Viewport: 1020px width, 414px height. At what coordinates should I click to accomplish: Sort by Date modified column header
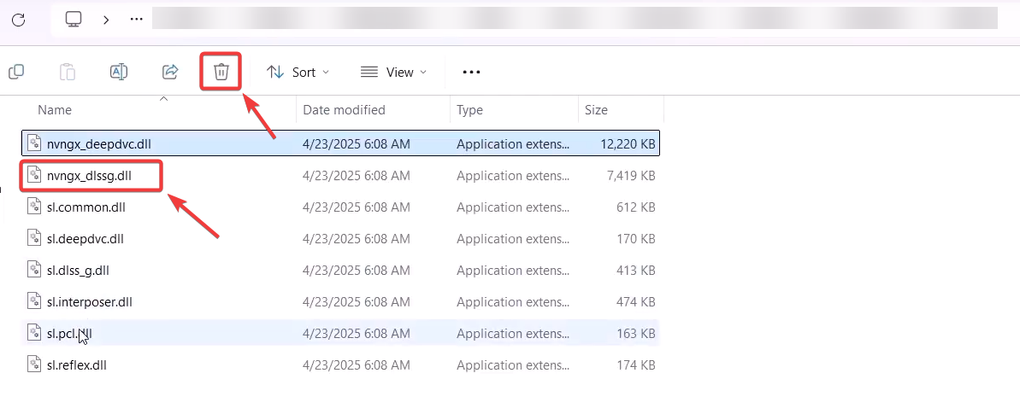344,110
